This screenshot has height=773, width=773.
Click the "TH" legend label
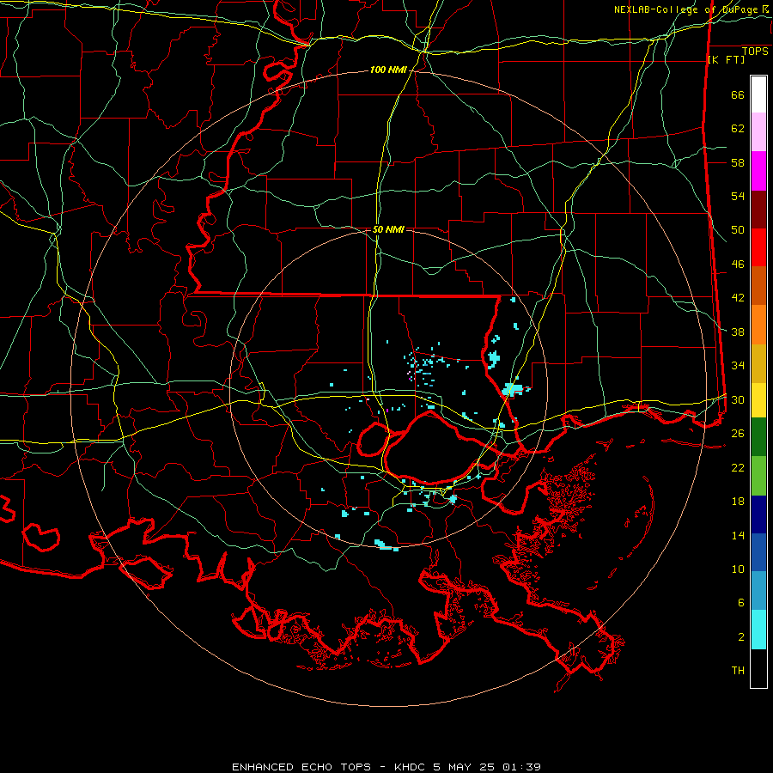(x=738, y=670)
